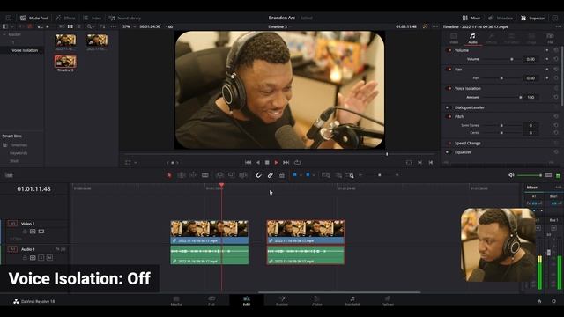Click the Volume value field
The height and width of the screenshot is (317, 564).
[531, 59]
